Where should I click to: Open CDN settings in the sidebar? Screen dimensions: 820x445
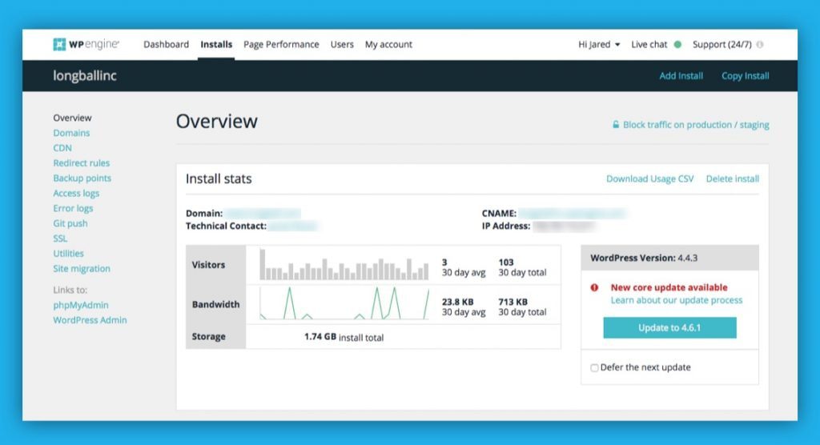pos(62,148)
